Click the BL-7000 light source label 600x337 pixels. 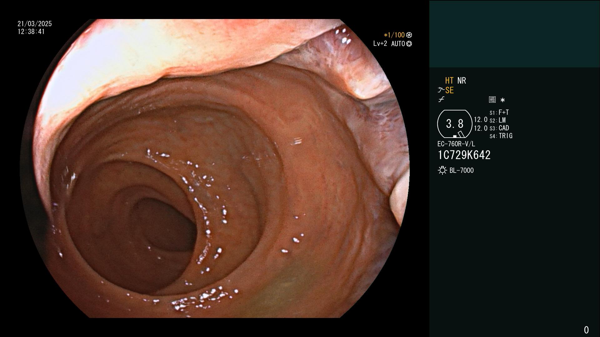coord(462,170)
